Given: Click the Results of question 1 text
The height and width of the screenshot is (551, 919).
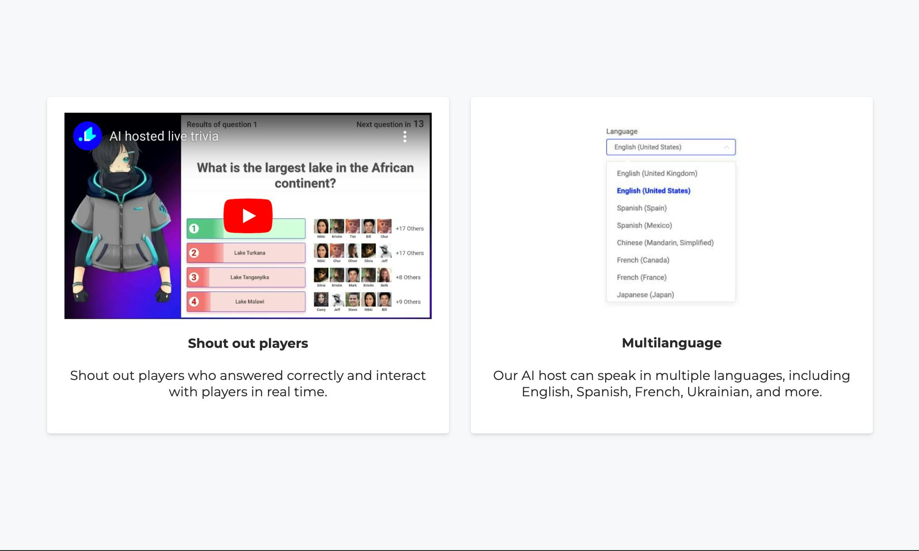Looking at the screenshot, I should pyautogui.click(x=222, y=124).
